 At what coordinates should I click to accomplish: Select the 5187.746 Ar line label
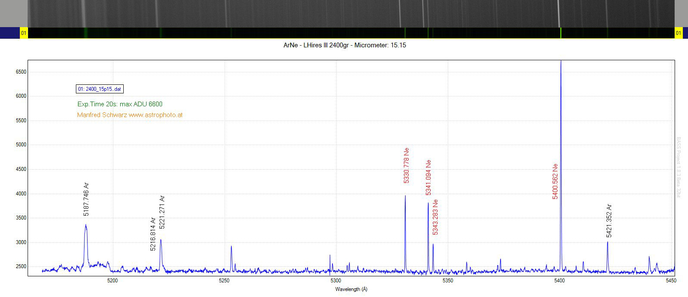point(86,199)
